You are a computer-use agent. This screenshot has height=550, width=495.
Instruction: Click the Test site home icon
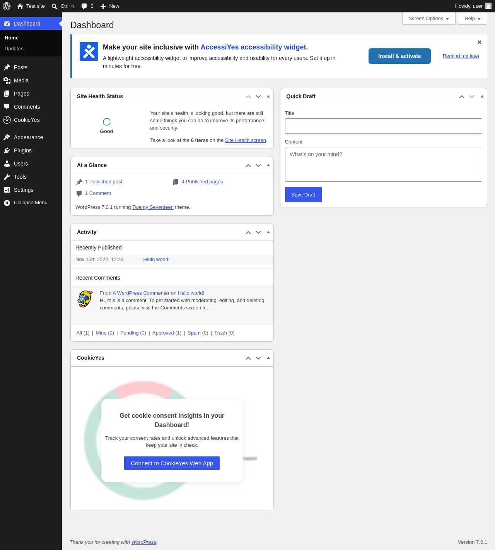pyautogui.click(x=20, y=6)
